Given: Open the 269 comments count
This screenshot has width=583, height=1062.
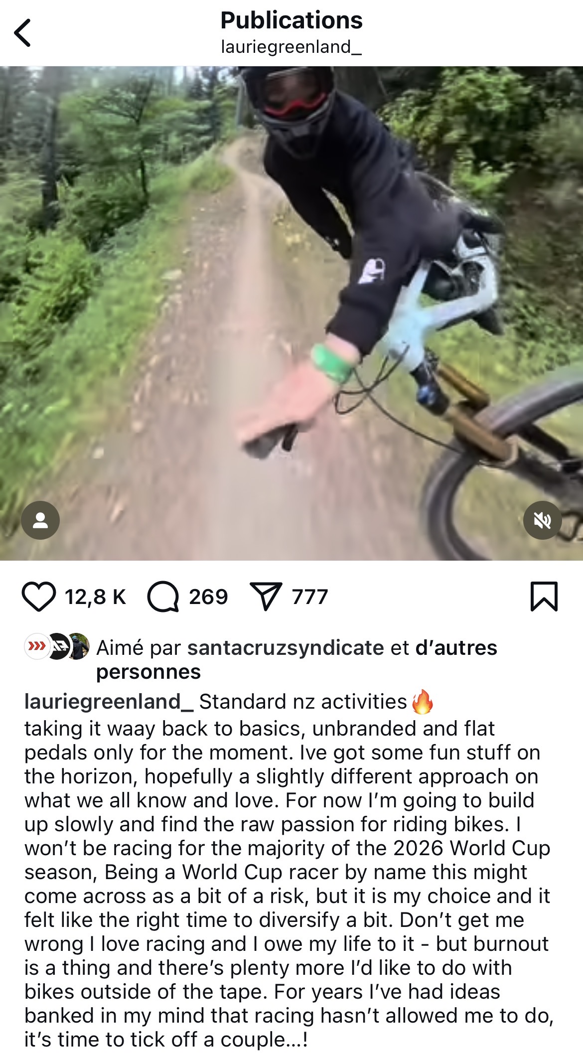Looking at the screenshot, I should (208, 597).
